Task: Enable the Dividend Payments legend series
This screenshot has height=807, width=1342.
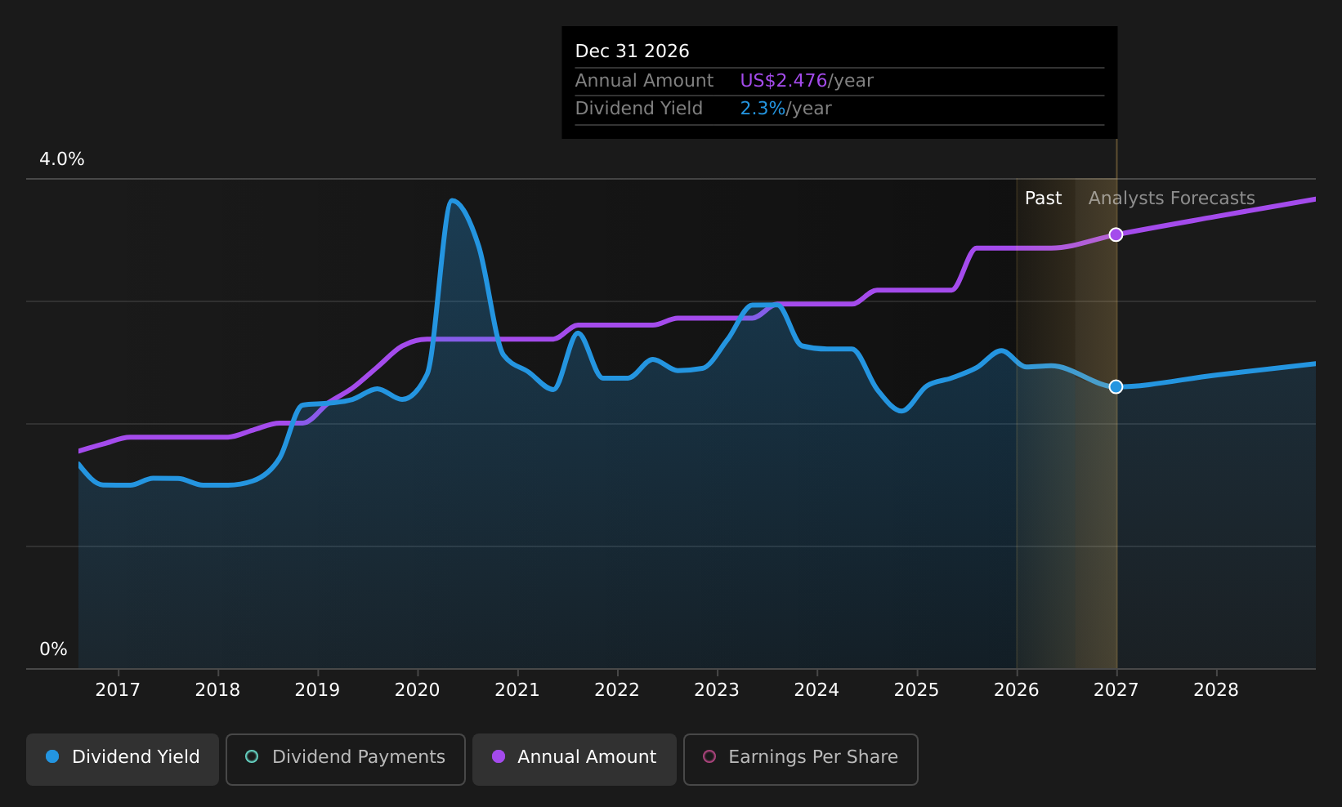Action: point(346,759)
